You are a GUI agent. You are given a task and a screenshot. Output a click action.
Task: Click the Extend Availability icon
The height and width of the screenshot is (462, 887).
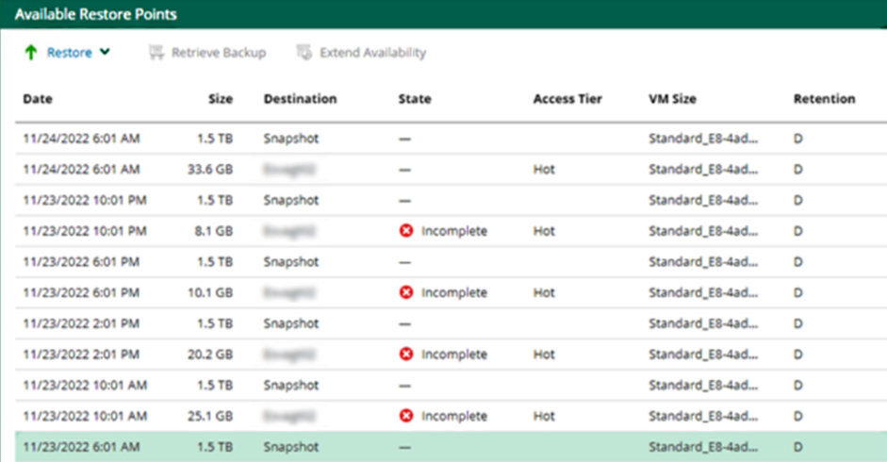[x=304, y=53]
